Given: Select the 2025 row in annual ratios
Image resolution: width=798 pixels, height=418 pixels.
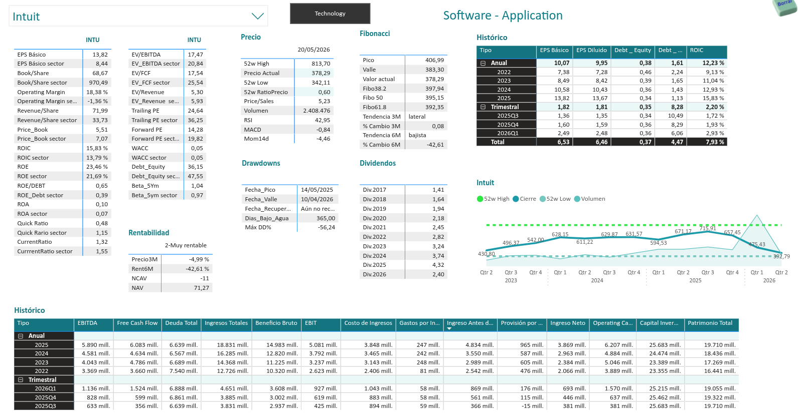Looking at the screenshot, I should [504, 98].
